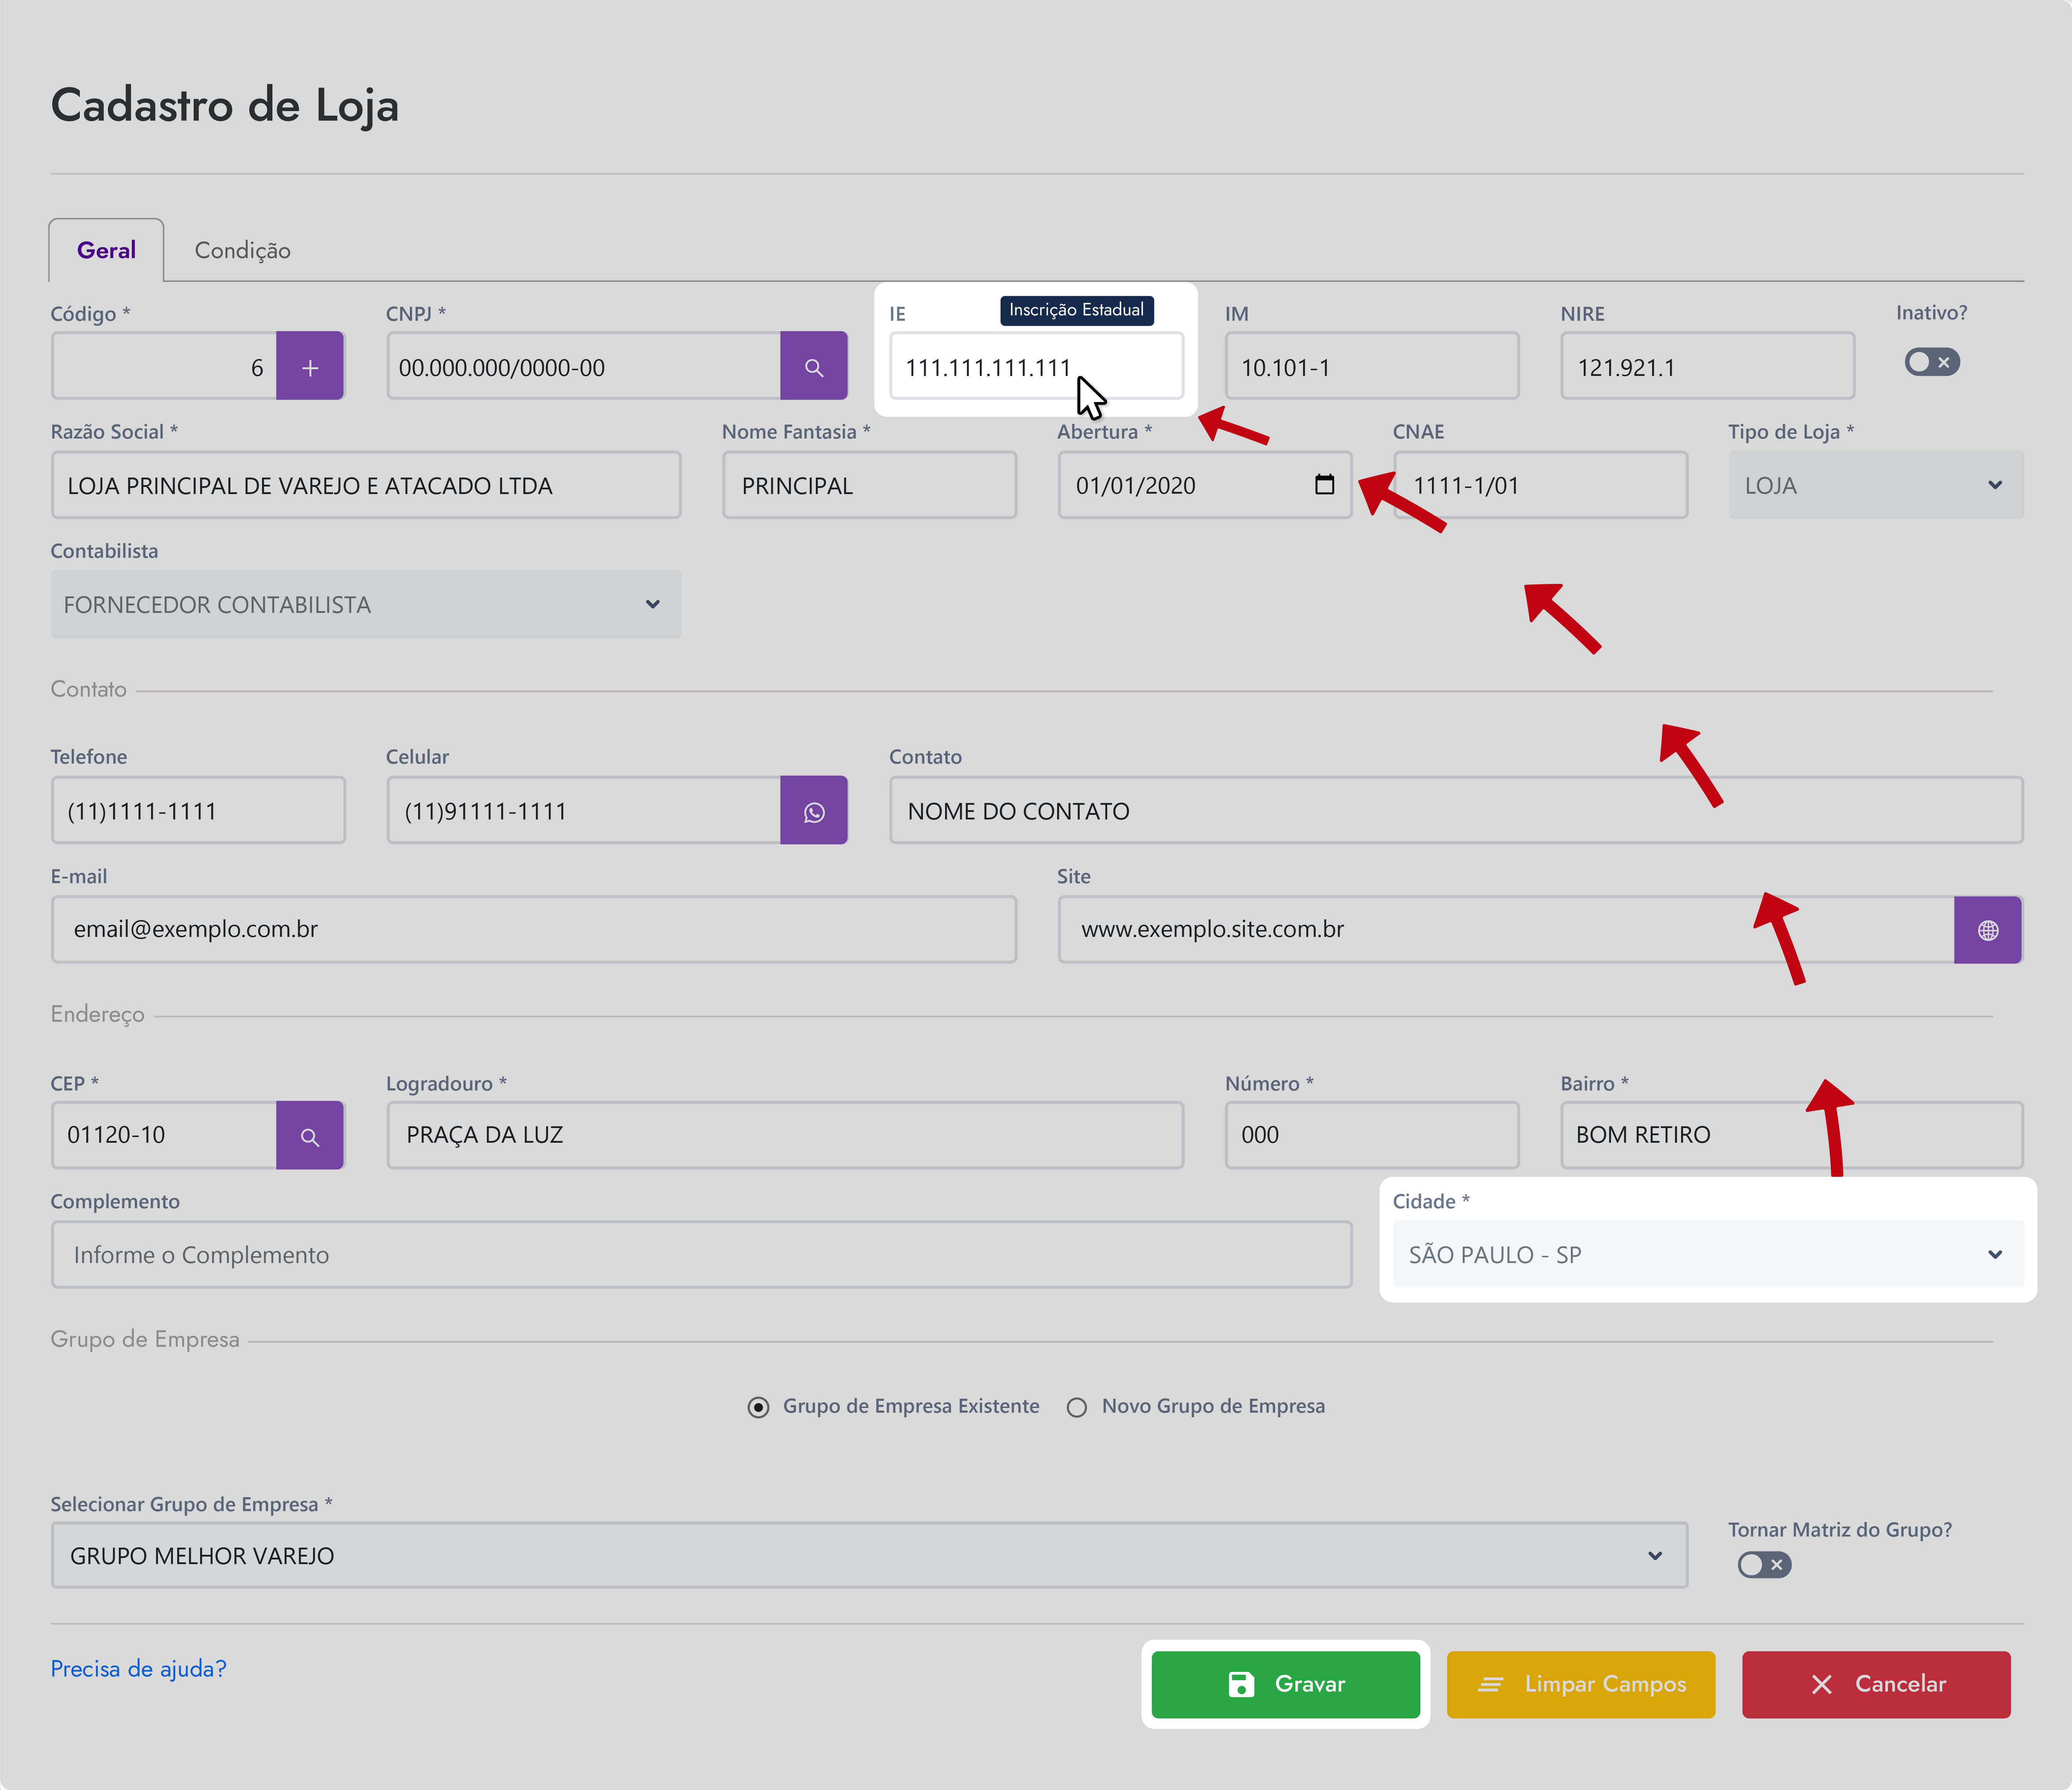Select Novo Grupo de Empresa radio

[1077, 1408]
